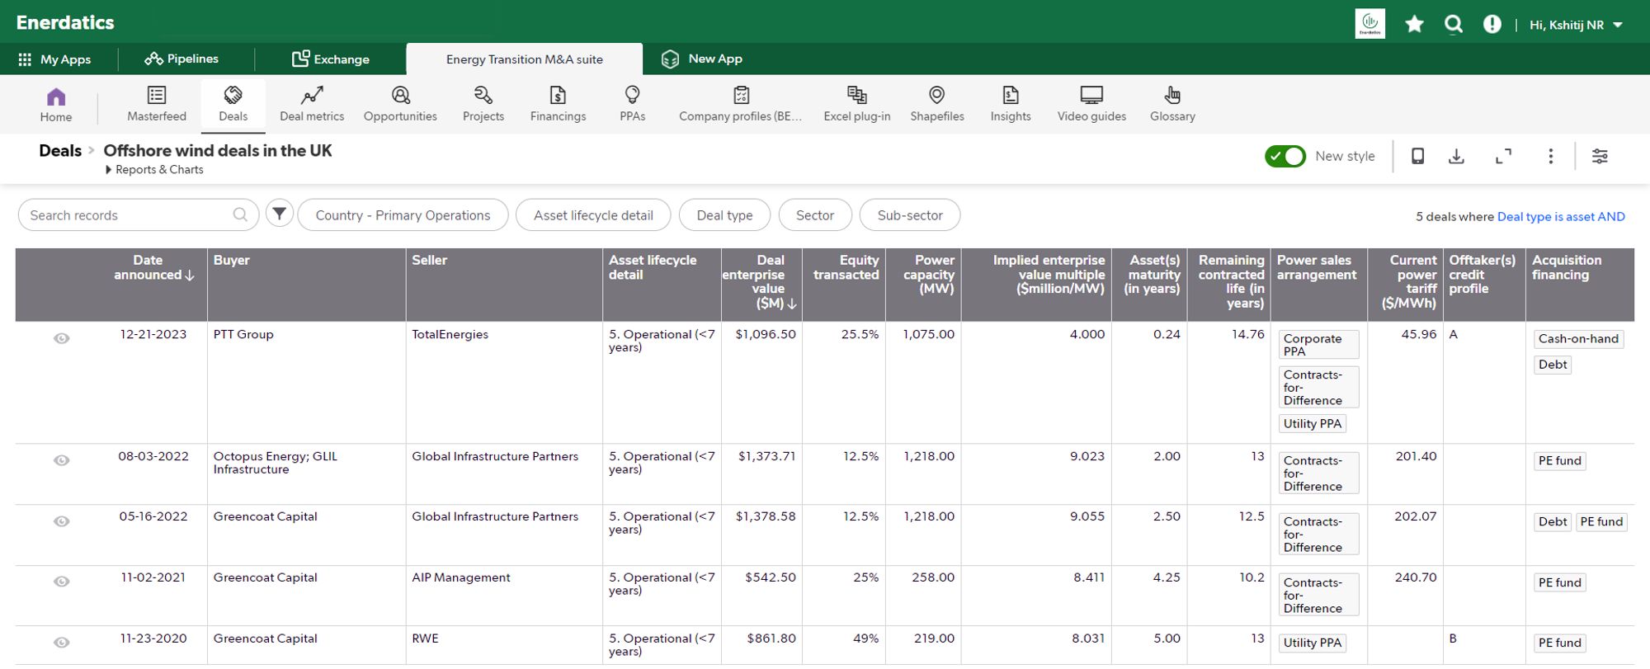
Task: Click the Utility PPA tag in RWE row
Action: [1312, 643]
